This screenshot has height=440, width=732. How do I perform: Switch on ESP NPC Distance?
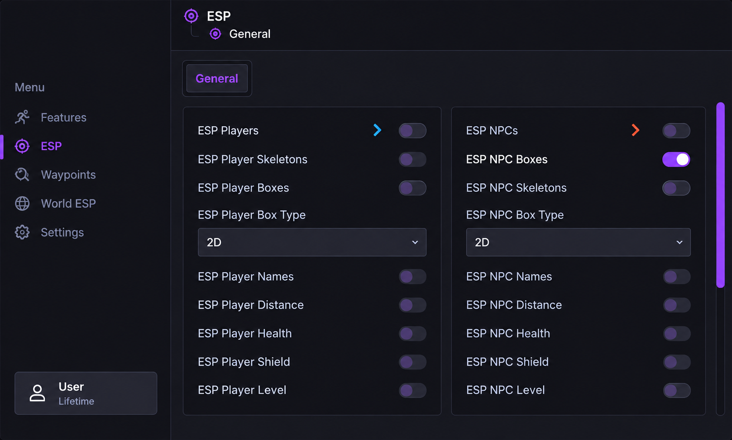click(x=677, y=305)
